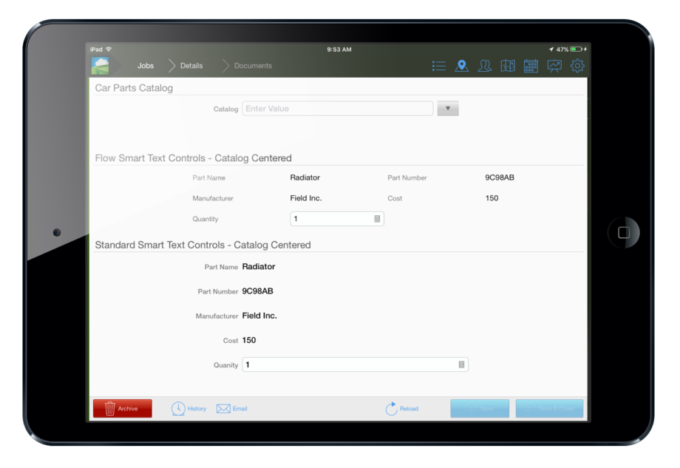Open the map pin location icon
The width and height of the screenshot is (680, 468).
point(461,66)
